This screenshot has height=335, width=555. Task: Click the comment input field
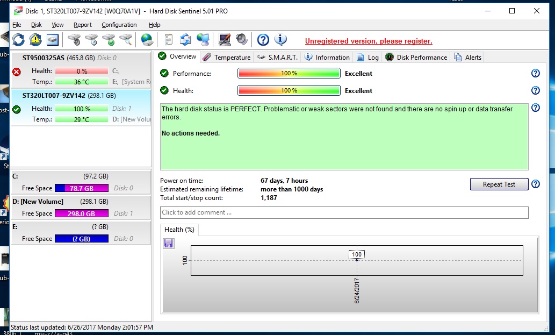point(344,212)
